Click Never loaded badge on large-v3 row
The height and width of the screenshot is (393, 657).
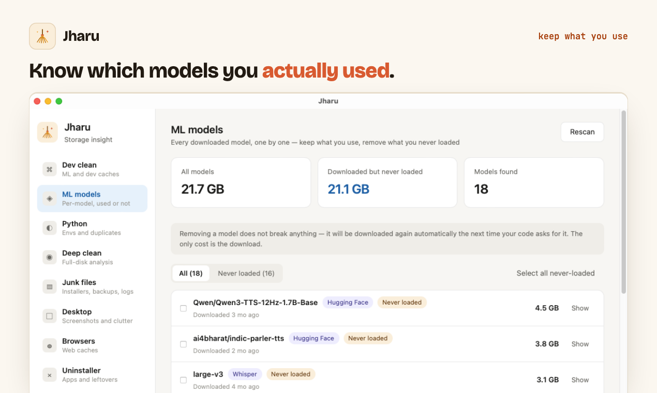tap(291, 374)
